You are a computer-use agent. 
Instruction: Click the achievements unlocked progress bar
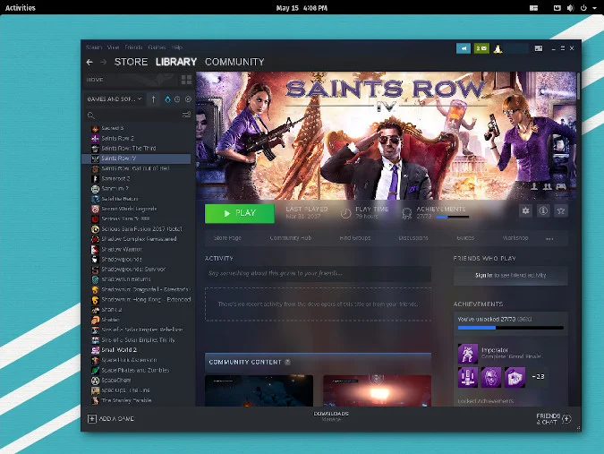tap(510, 328)
